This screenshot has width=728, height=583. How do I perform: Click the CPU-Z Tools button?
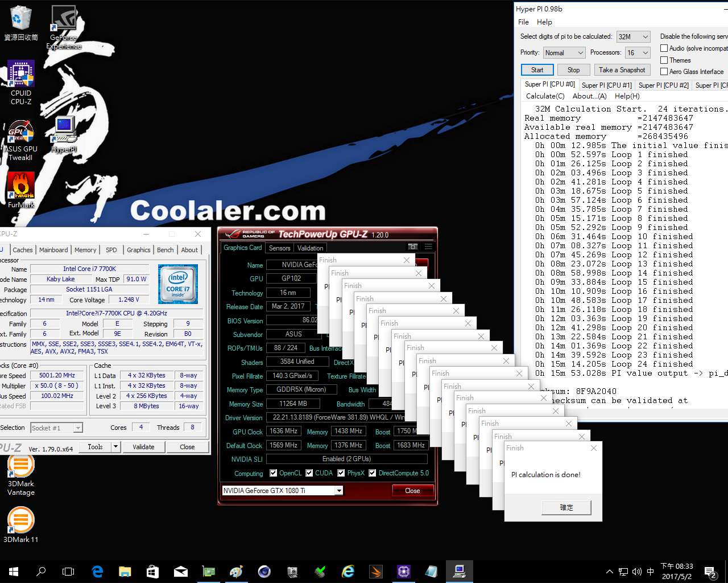click(95, 447)
